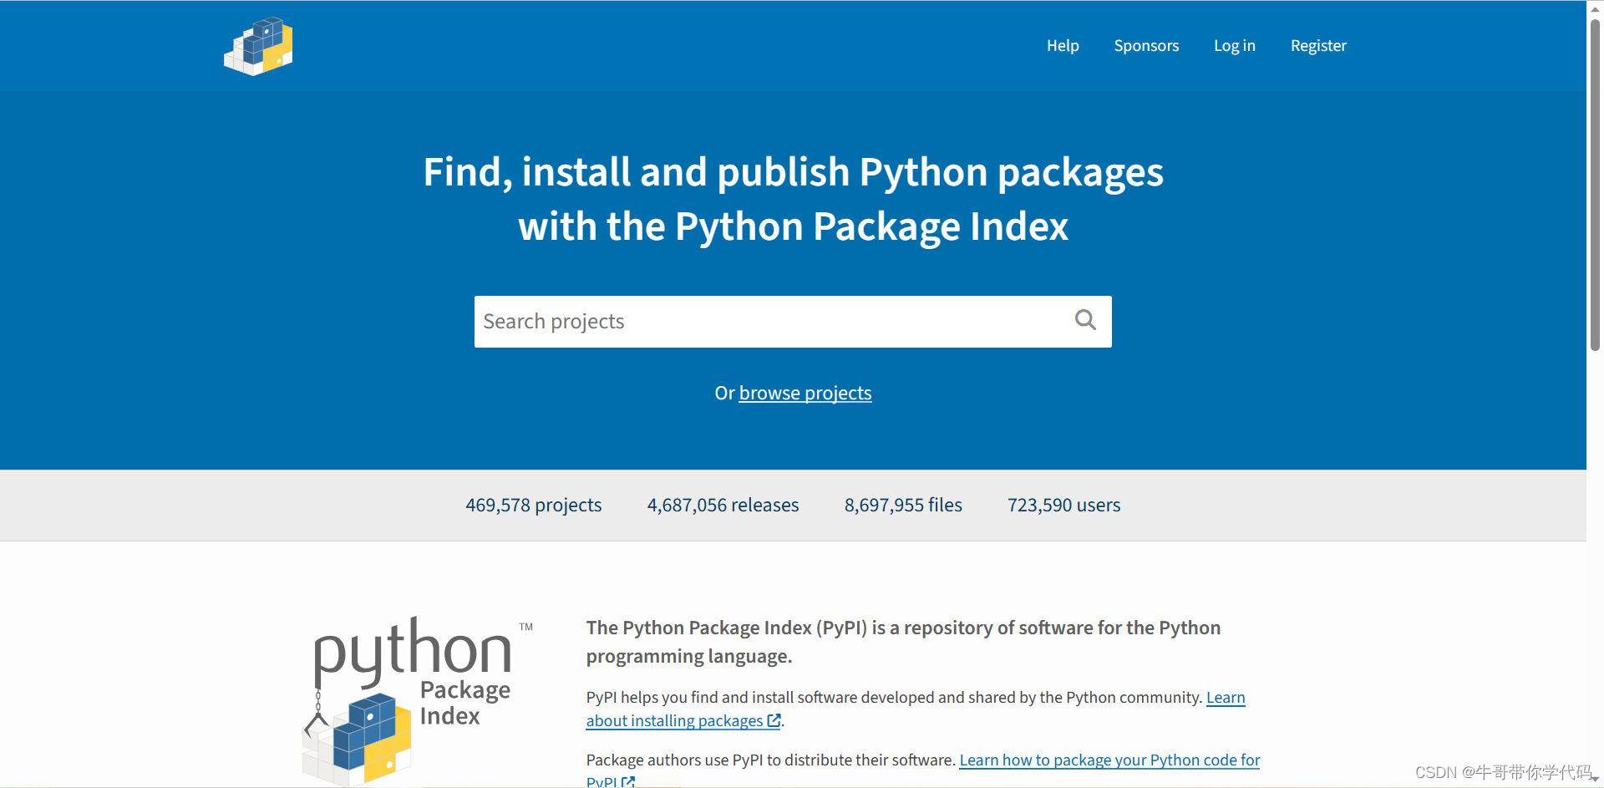Click the Register link
This screenshot has height=788, width=1604.
point(1318,46)
